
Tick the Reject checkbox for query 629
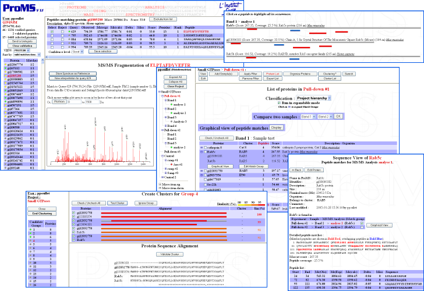pos(62,31)
